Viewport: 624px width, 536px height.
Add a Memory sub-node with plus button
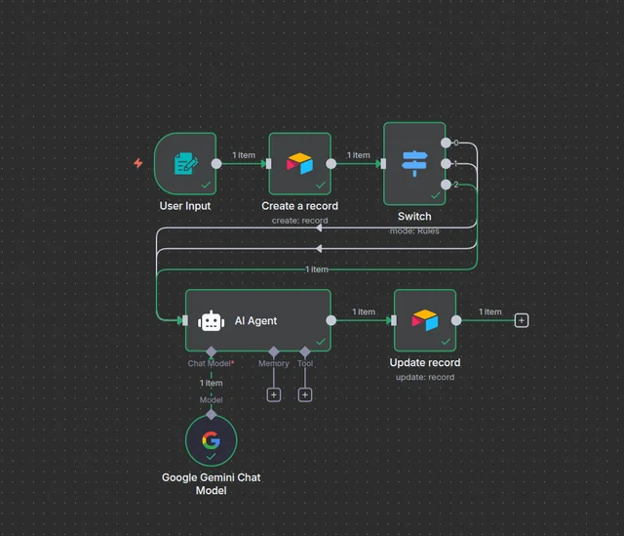(274, 394)
